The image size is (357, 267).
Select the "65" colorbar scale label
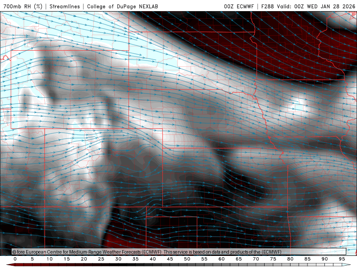239,259
